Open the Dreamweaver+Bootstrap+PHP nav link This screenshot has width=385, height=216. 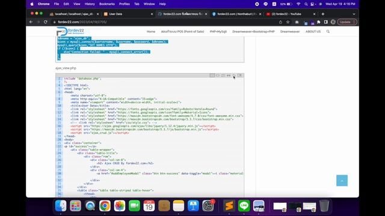[253, 32]
